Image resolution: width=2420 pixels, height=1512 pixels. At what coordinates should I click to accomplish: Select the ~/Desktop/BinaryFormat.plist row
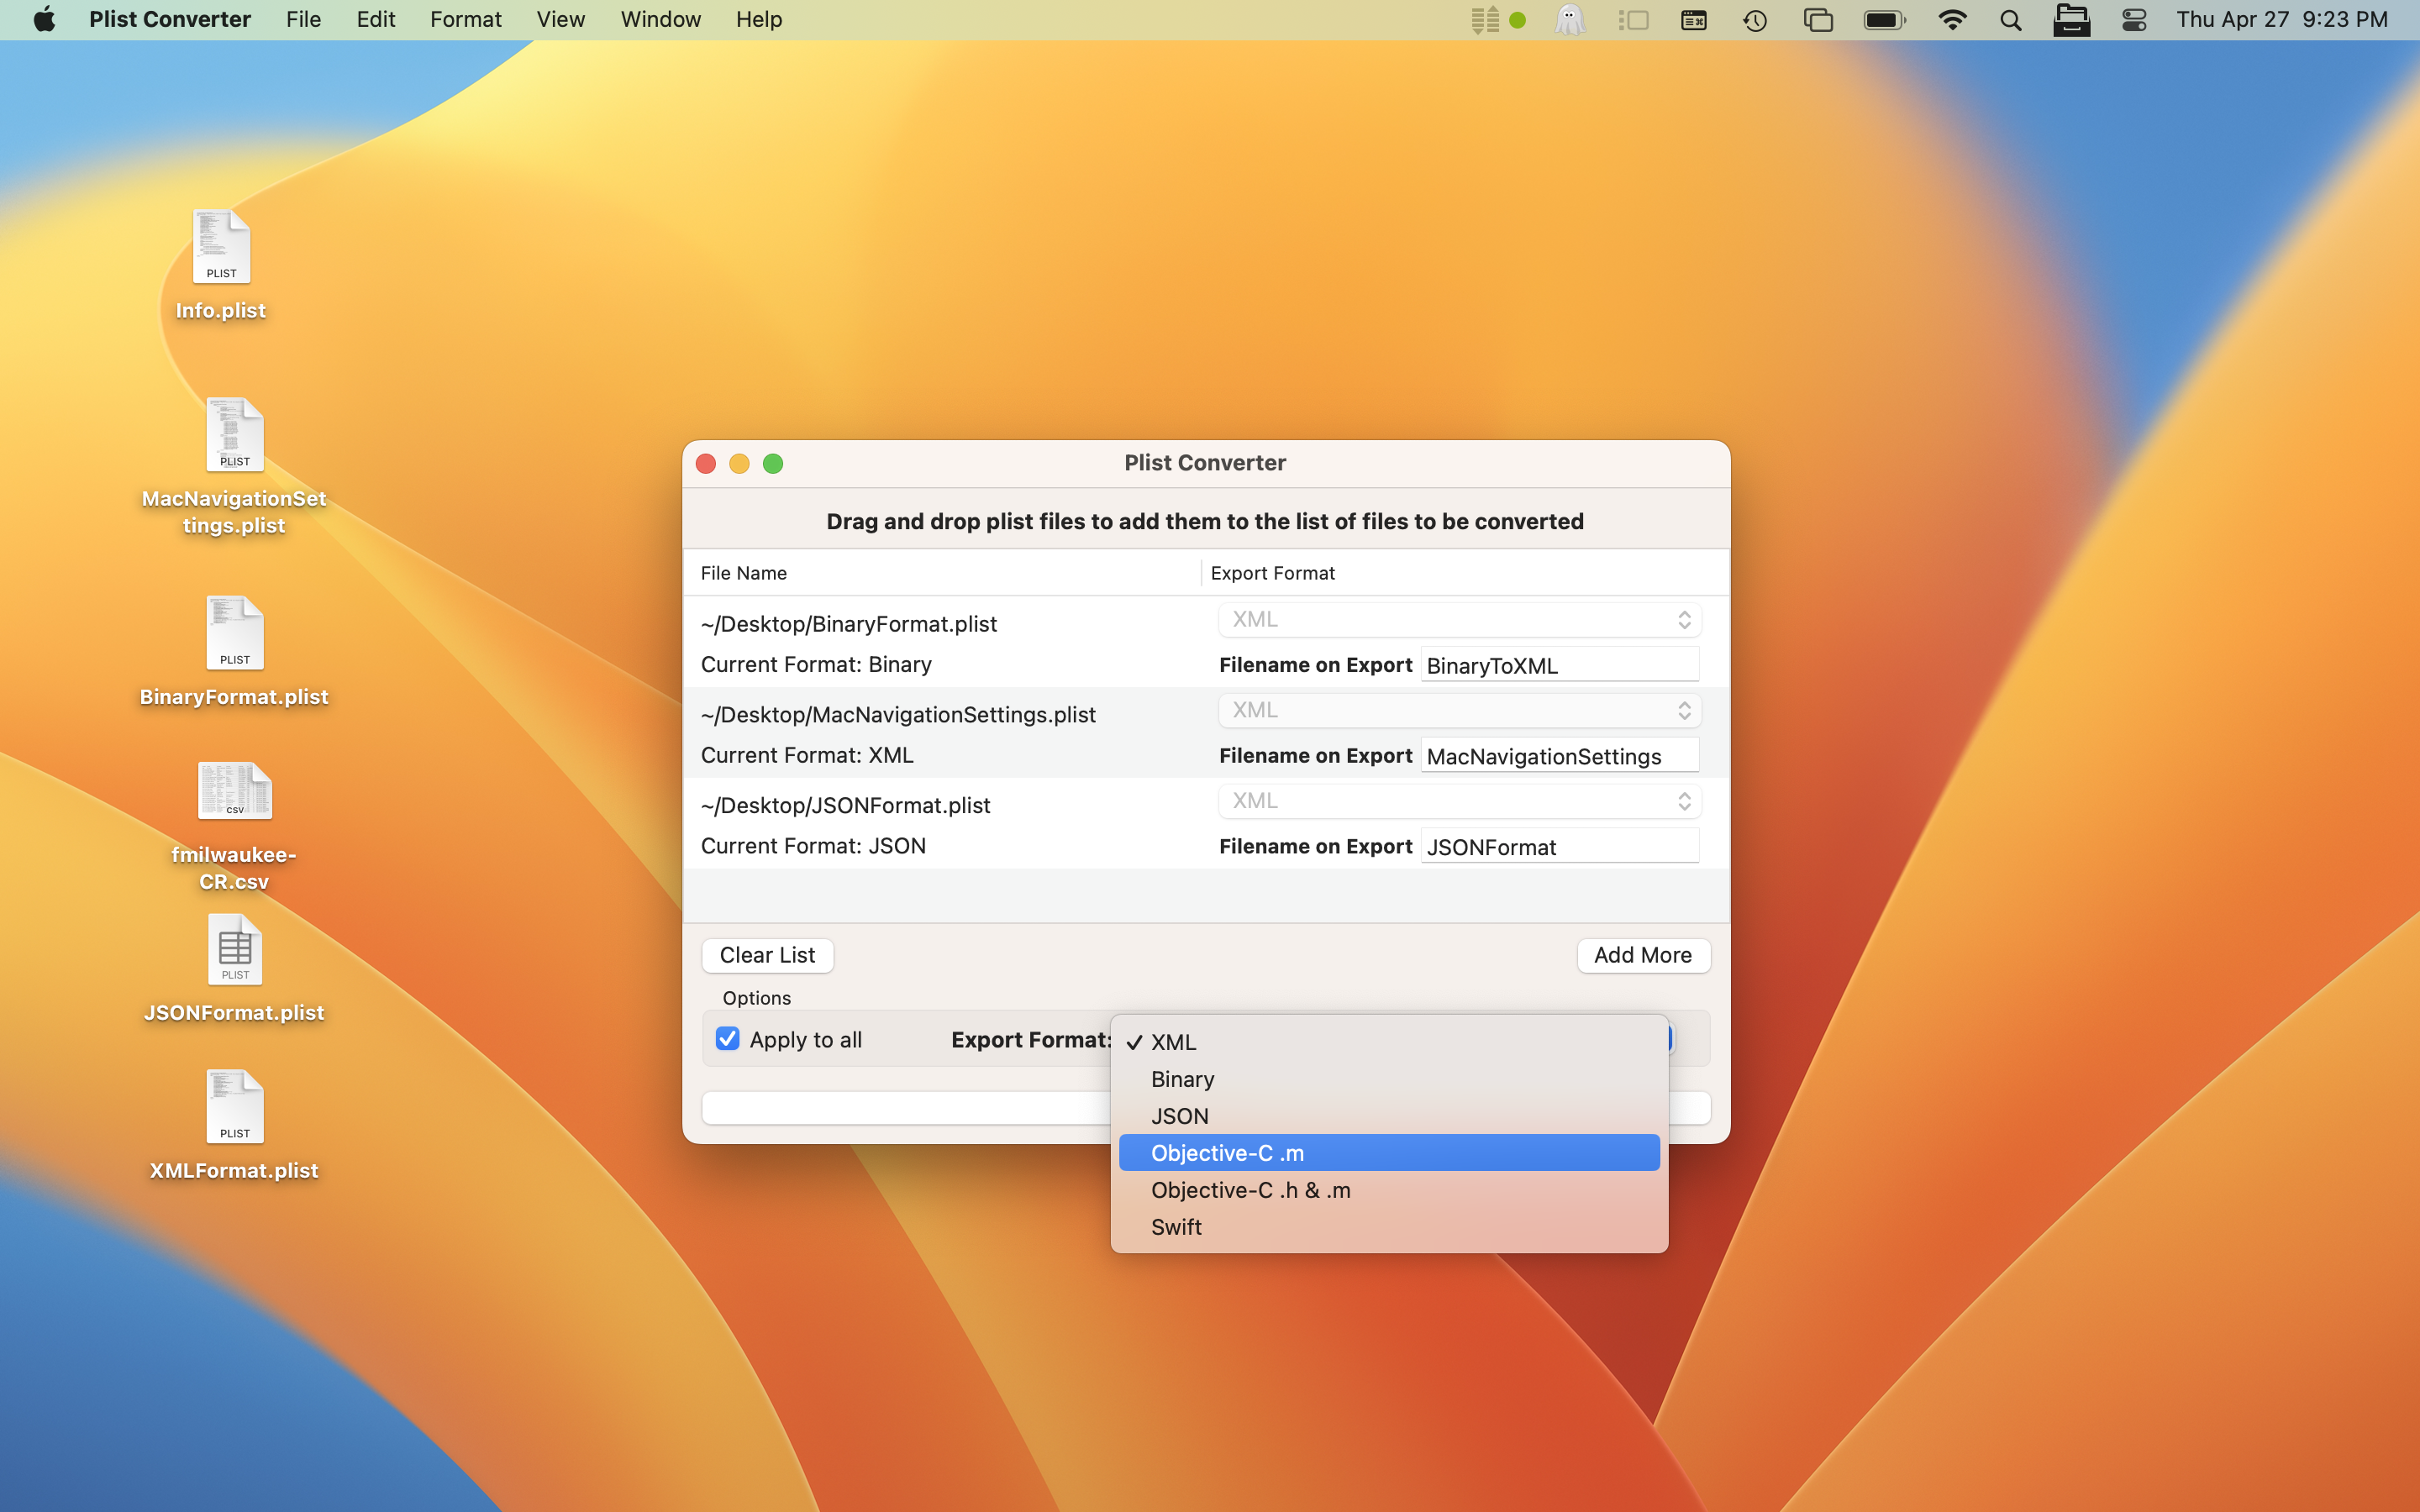(1206, 642)
